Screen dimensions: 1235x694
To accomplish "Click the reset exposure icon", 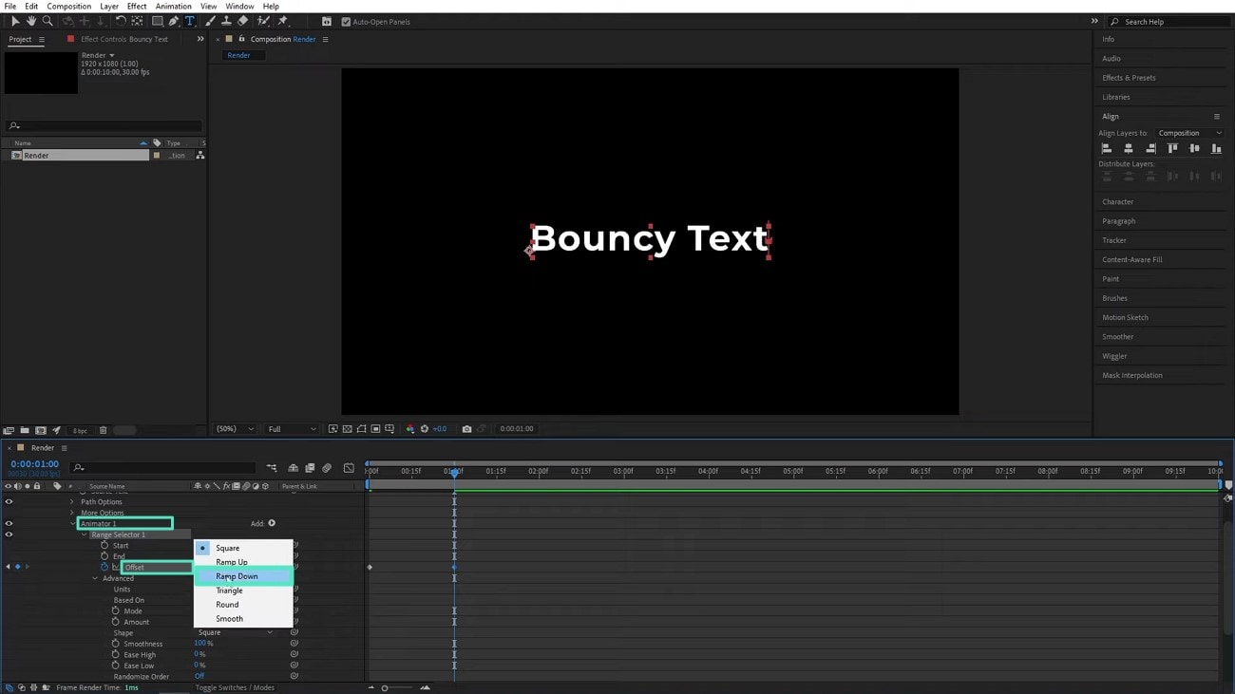I will point(425,429).
